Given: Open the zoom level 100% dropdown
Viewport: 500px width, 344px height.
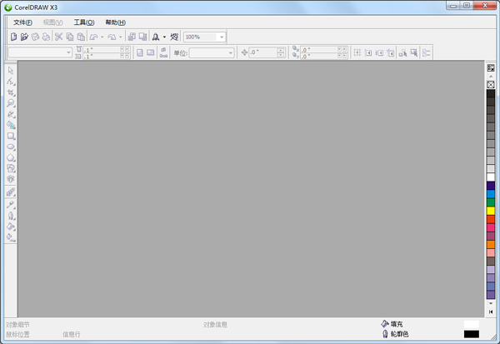Looking at the screenshot, I should [x=222, y=37].
